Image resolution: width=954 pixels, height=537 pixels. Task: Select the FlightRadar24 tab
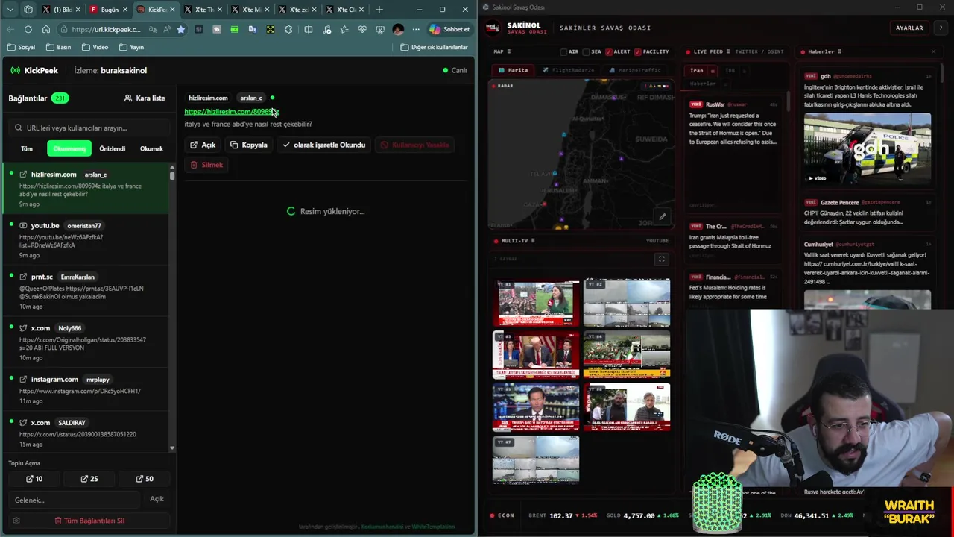point(569,70)
